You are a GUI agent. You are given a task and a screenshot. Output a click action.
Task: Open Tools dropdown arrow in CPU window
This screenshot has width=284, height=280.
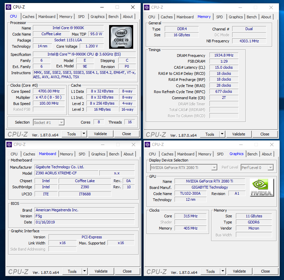(x=84, y=134)
